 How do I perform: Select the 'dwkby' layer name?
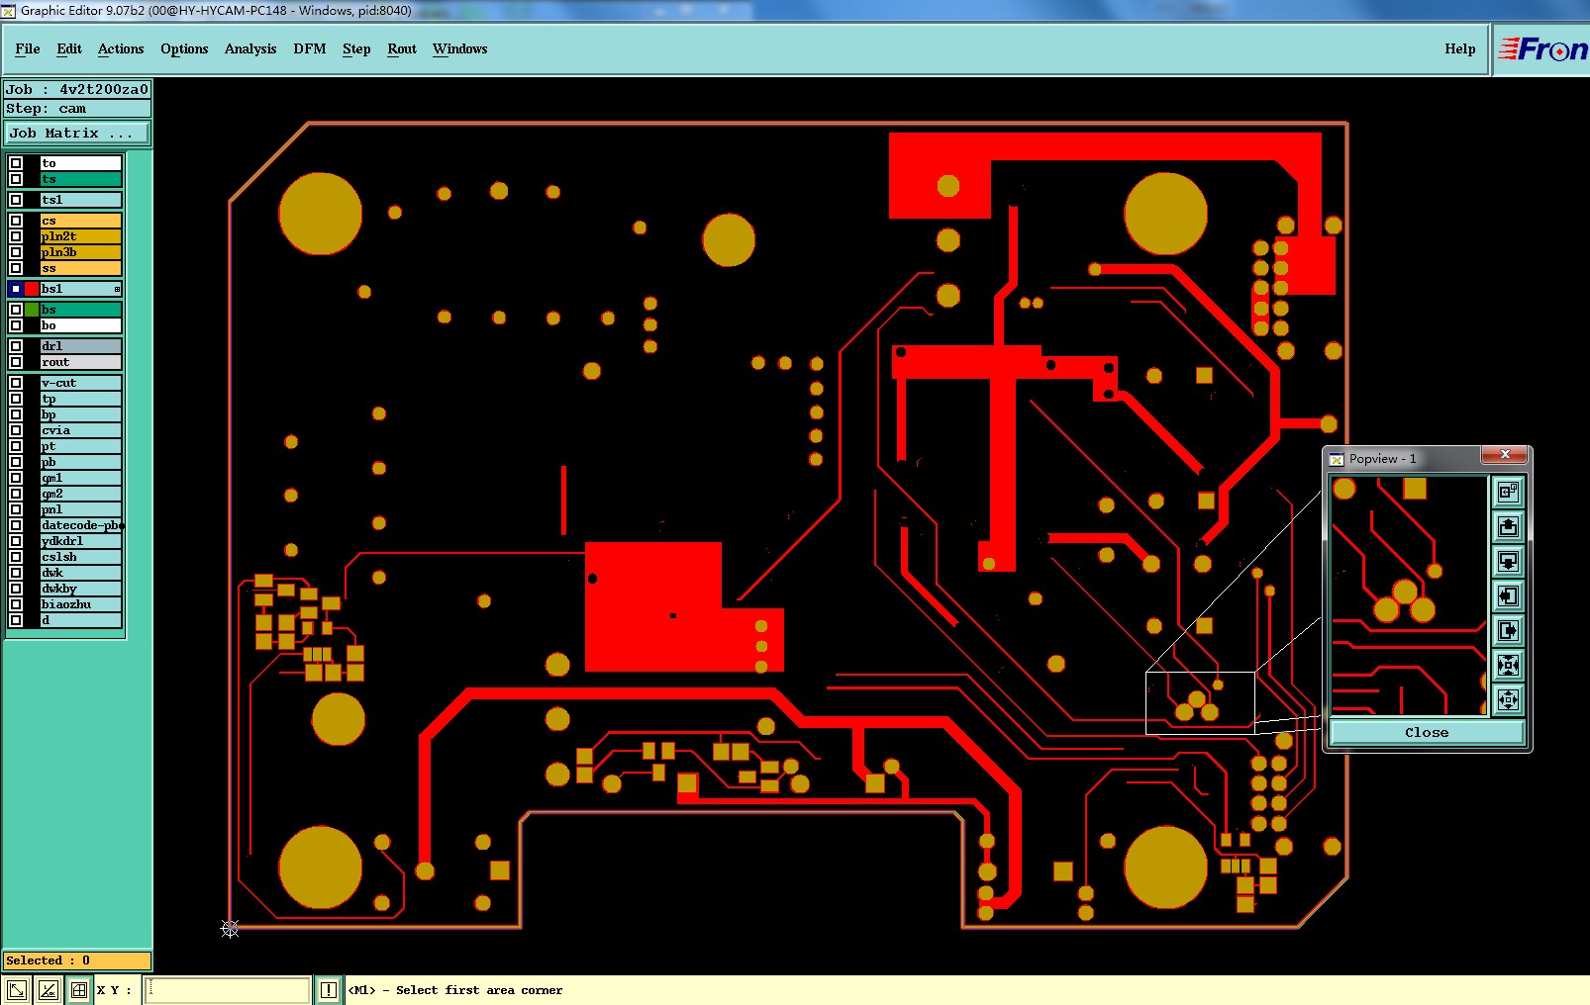(81, 589)
